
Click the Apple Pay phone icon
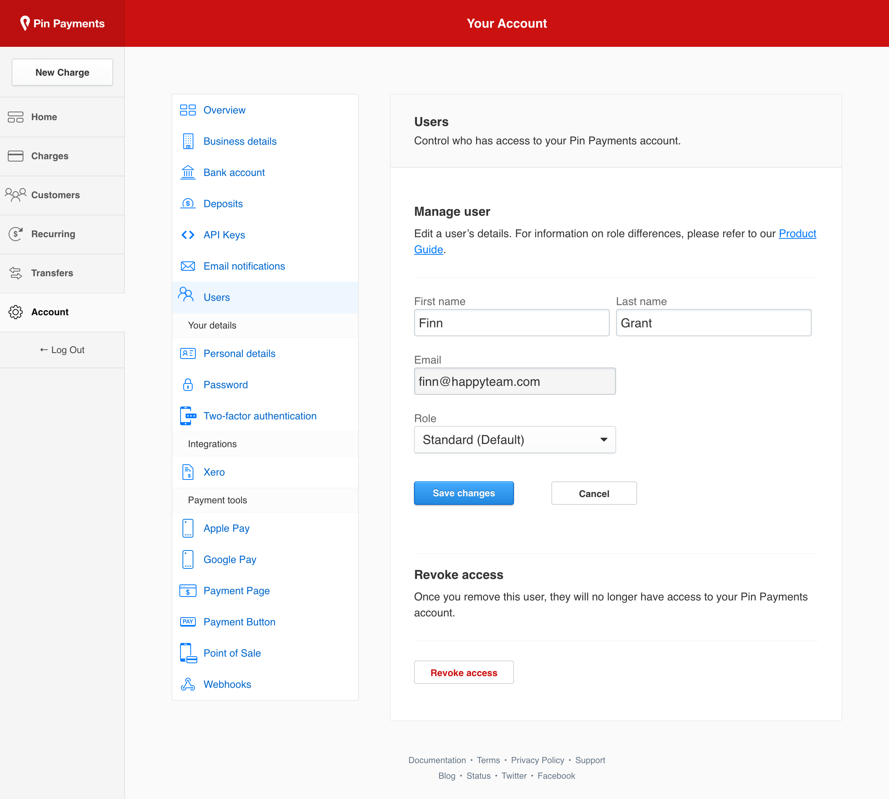[188, 528]
